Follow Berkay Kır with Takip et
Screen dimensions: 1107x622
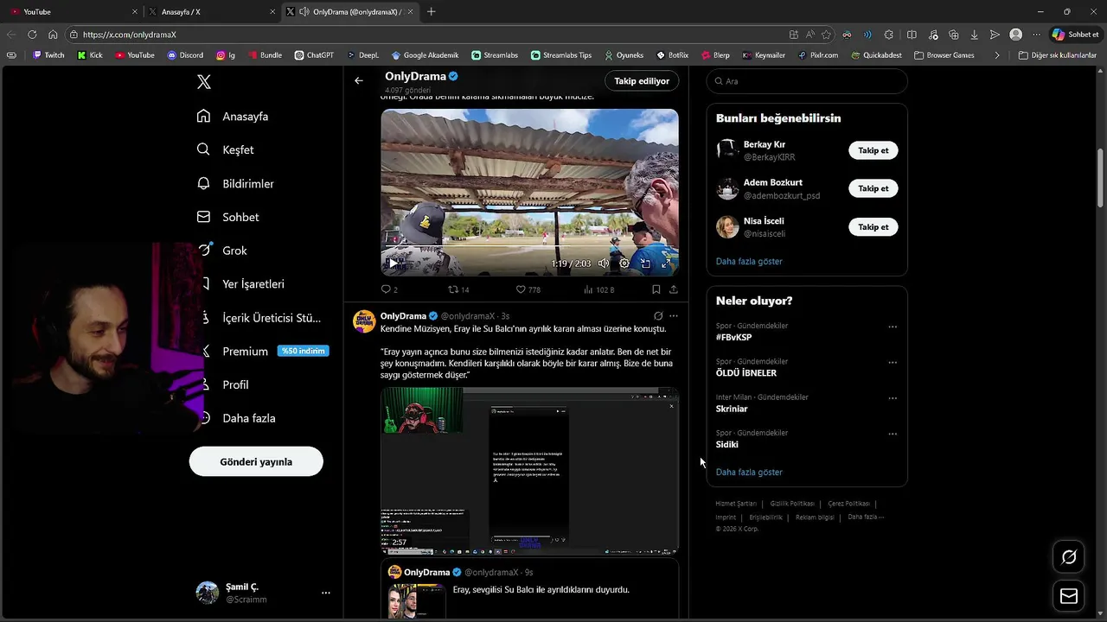(873, 150)
